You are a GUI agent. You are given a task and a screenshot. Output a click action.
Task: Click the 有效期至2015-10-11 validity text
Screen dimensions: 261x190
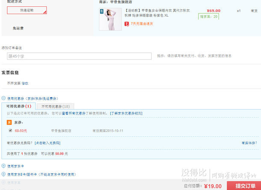108,131
